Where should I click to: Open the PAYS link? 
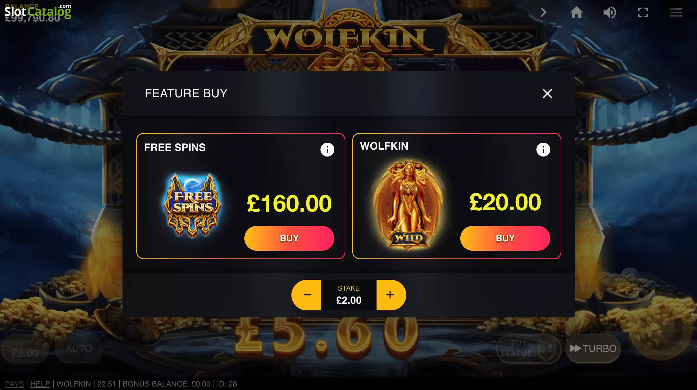(14, 384)
